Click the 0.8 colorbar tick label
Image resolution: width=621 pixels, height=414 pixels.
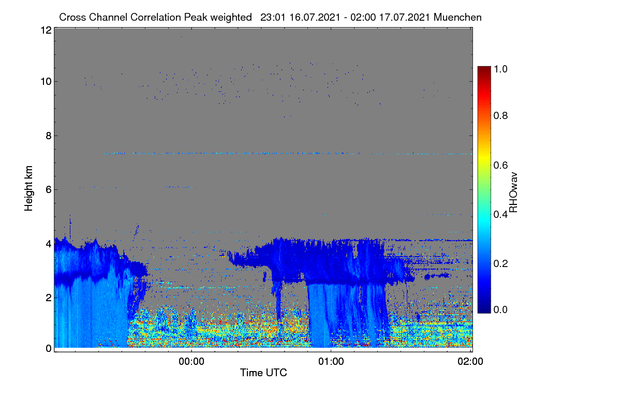click(500, 115)
